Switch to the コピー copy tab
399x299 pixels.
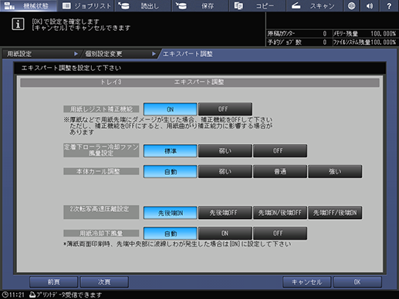tap(257, 5)
